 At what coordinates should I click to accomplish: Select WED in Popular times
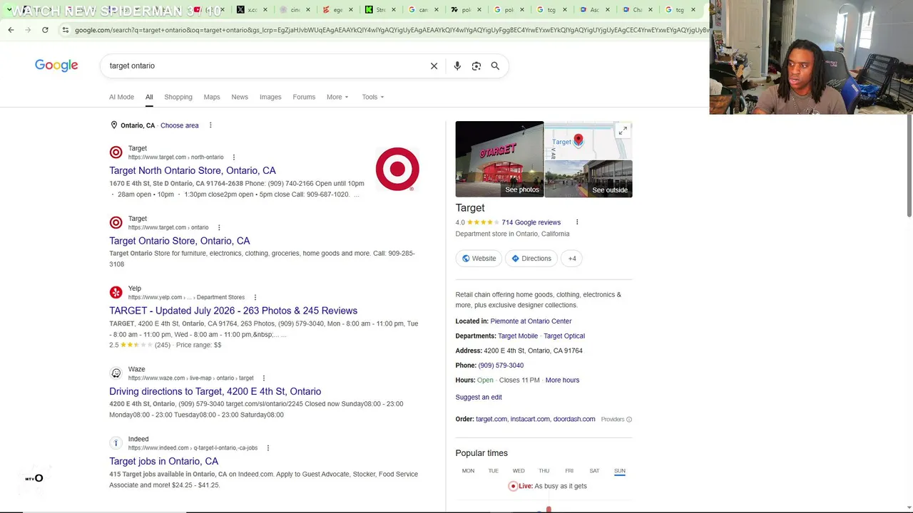pyautogui.click(x=519, y=471)
